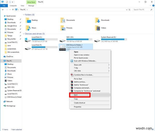Click the DVD-ROM drive icon
Screen dimensions: 155x131
click(x=62, y=47)
